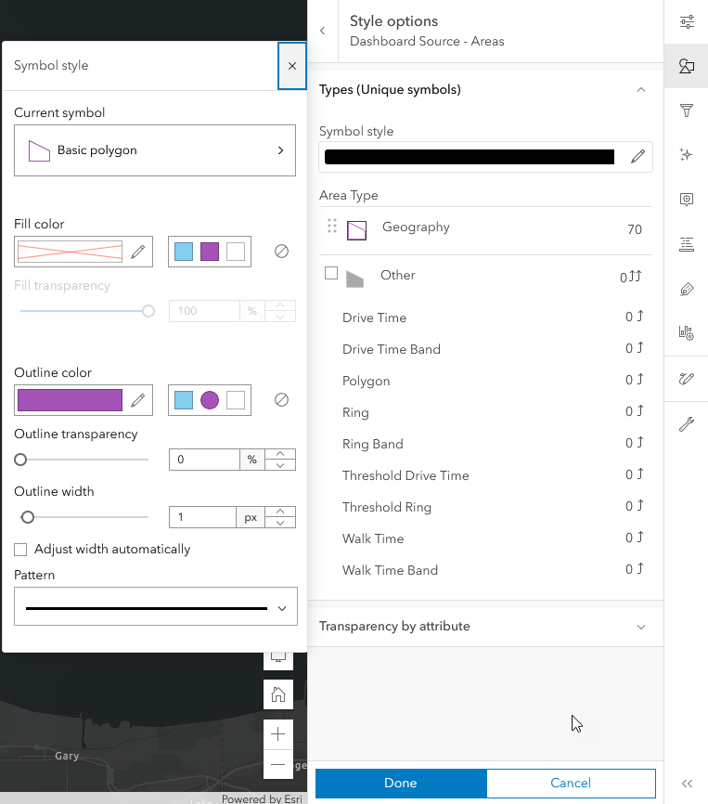Click the pencil icon next to Fill color
This screenshot has width=708, height=804.
tap(137, 252)
